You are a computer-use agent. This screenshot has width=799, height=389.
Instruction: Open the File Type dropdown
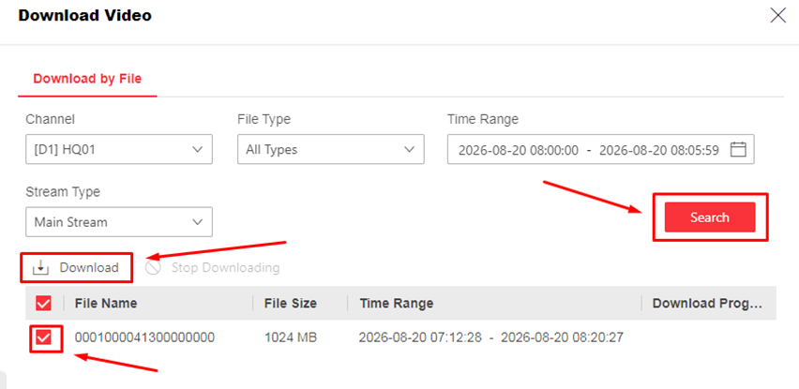pos(331,149)
